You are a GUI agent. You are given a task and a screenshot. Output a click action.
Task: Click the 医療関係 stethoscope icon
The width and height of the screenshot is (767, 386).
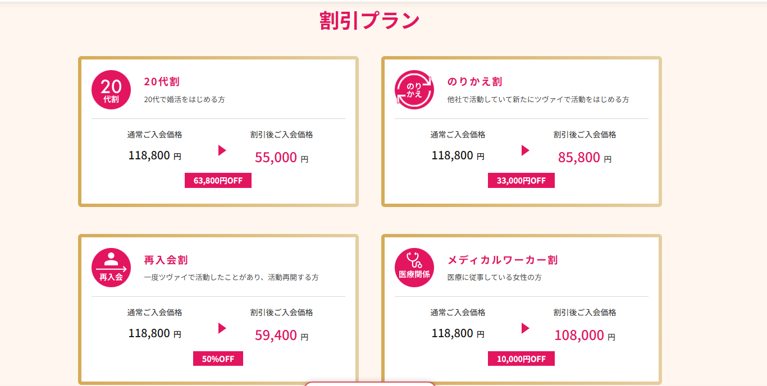[414, 268]
